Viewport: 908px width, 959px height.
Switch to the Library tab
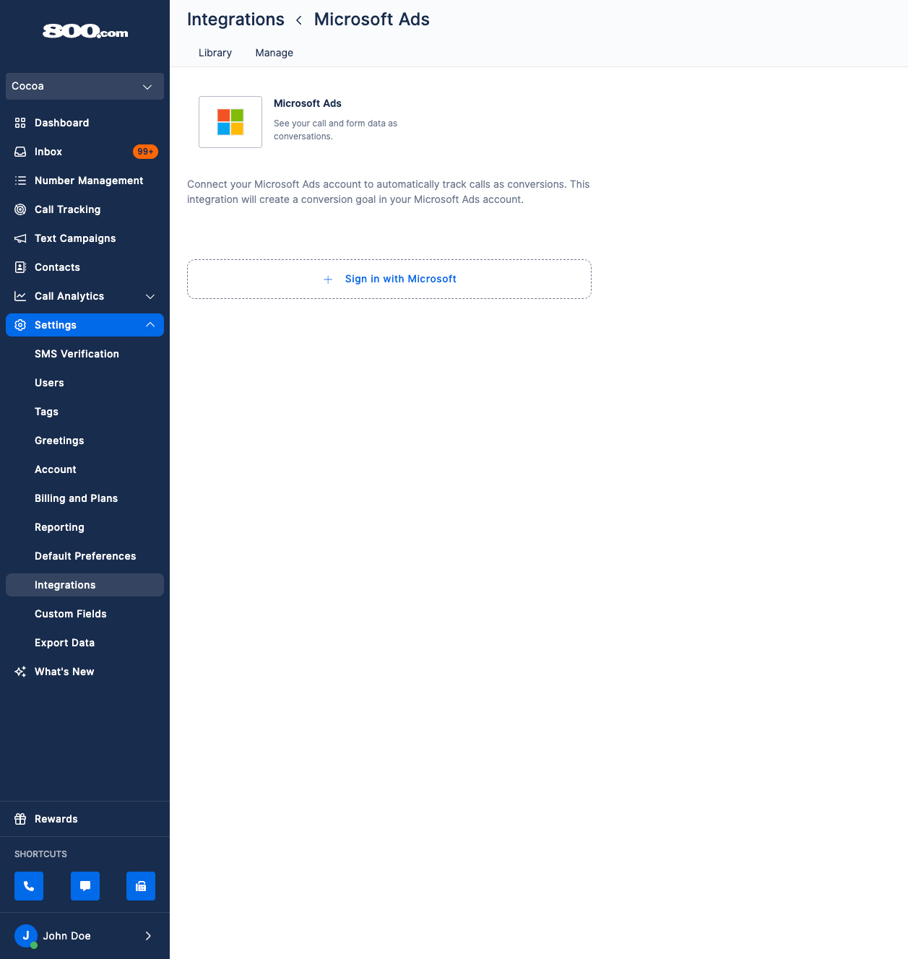(x=215, y=53)
